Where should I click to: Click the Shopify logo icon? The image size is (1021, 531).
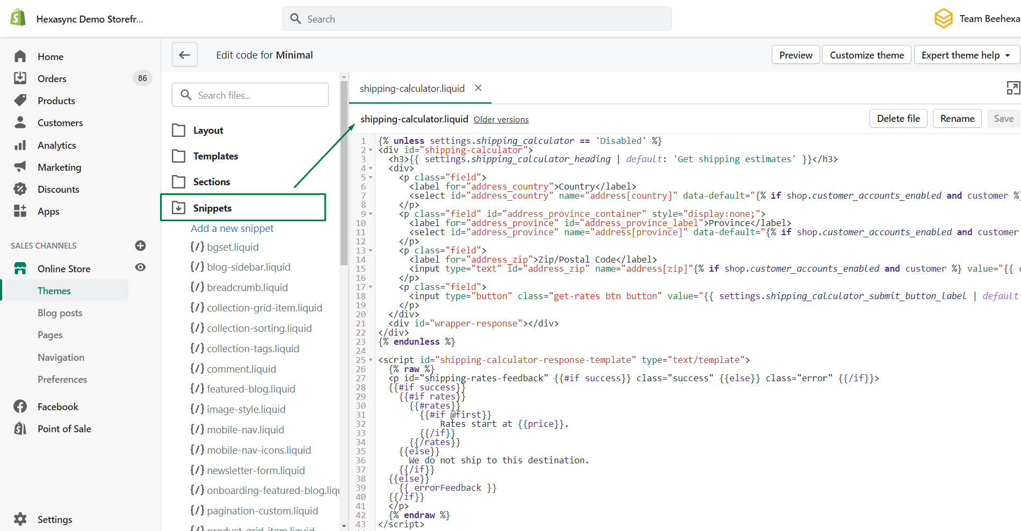click(x=18, y=18)
